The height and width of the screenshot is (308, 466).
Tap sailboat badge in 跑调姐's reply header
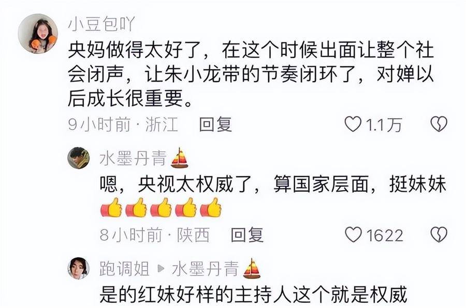tap(252, 268)
